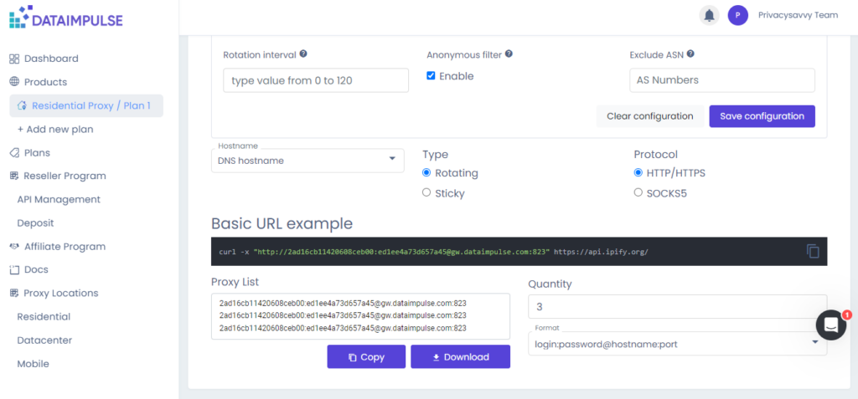Viewport: 858px width, 399px height.
Task: Click the Exclude ASN help icon
Action: pos(691,54)
